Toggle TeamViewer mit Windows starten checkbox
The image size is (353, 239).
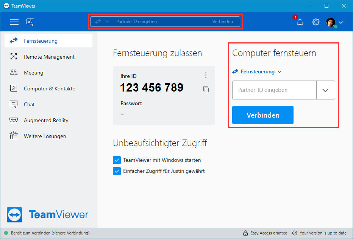pyautogui.click(x=117, y=160)
